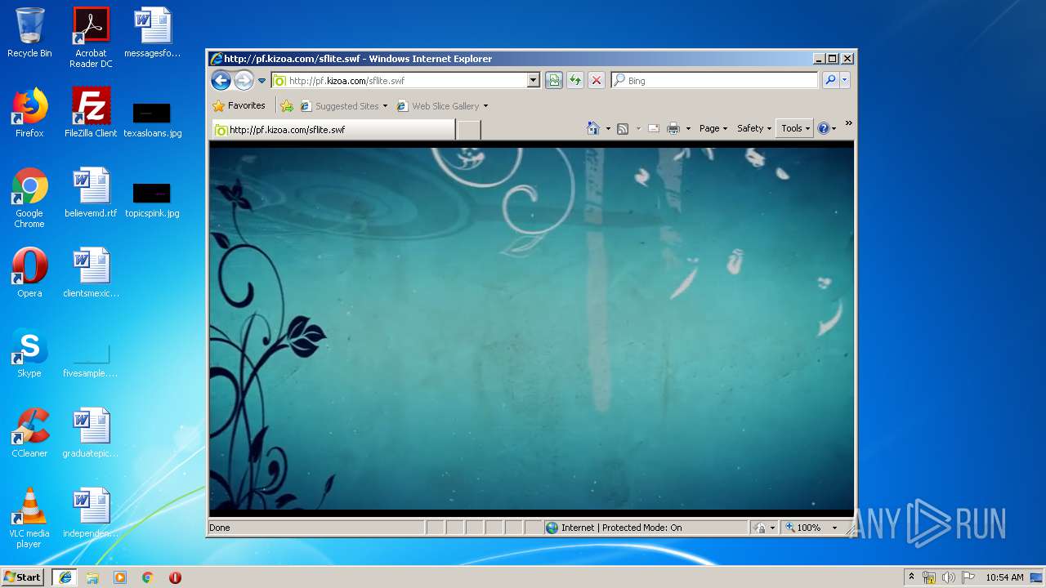The height and width of the screenshot is (588, 1046).
Task: Select VLC media player desktop icon
Action: pos(29,518)
